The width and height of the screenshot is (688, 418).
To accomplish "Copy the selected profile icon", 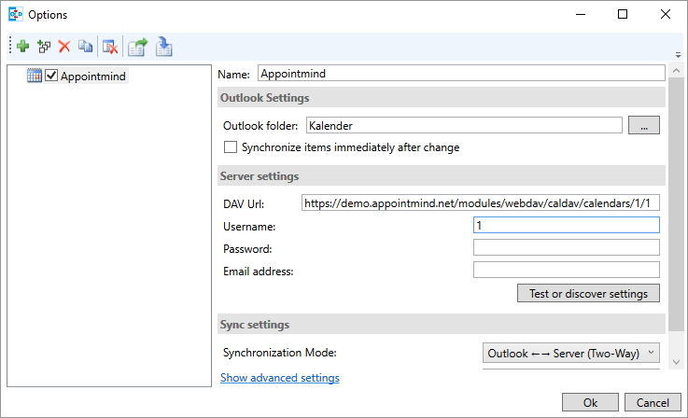I will coord(85,46).
